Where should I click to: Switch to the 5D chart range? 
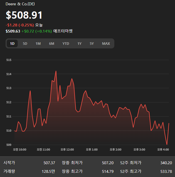coord(25,43)
